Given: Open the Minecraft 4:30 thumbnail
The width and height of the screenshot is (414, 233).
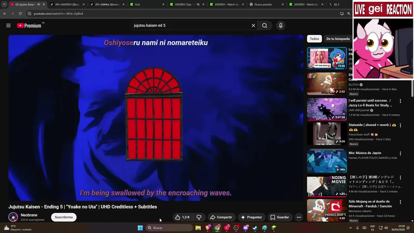Looking at the screenshot, I should tap(327, 210).
